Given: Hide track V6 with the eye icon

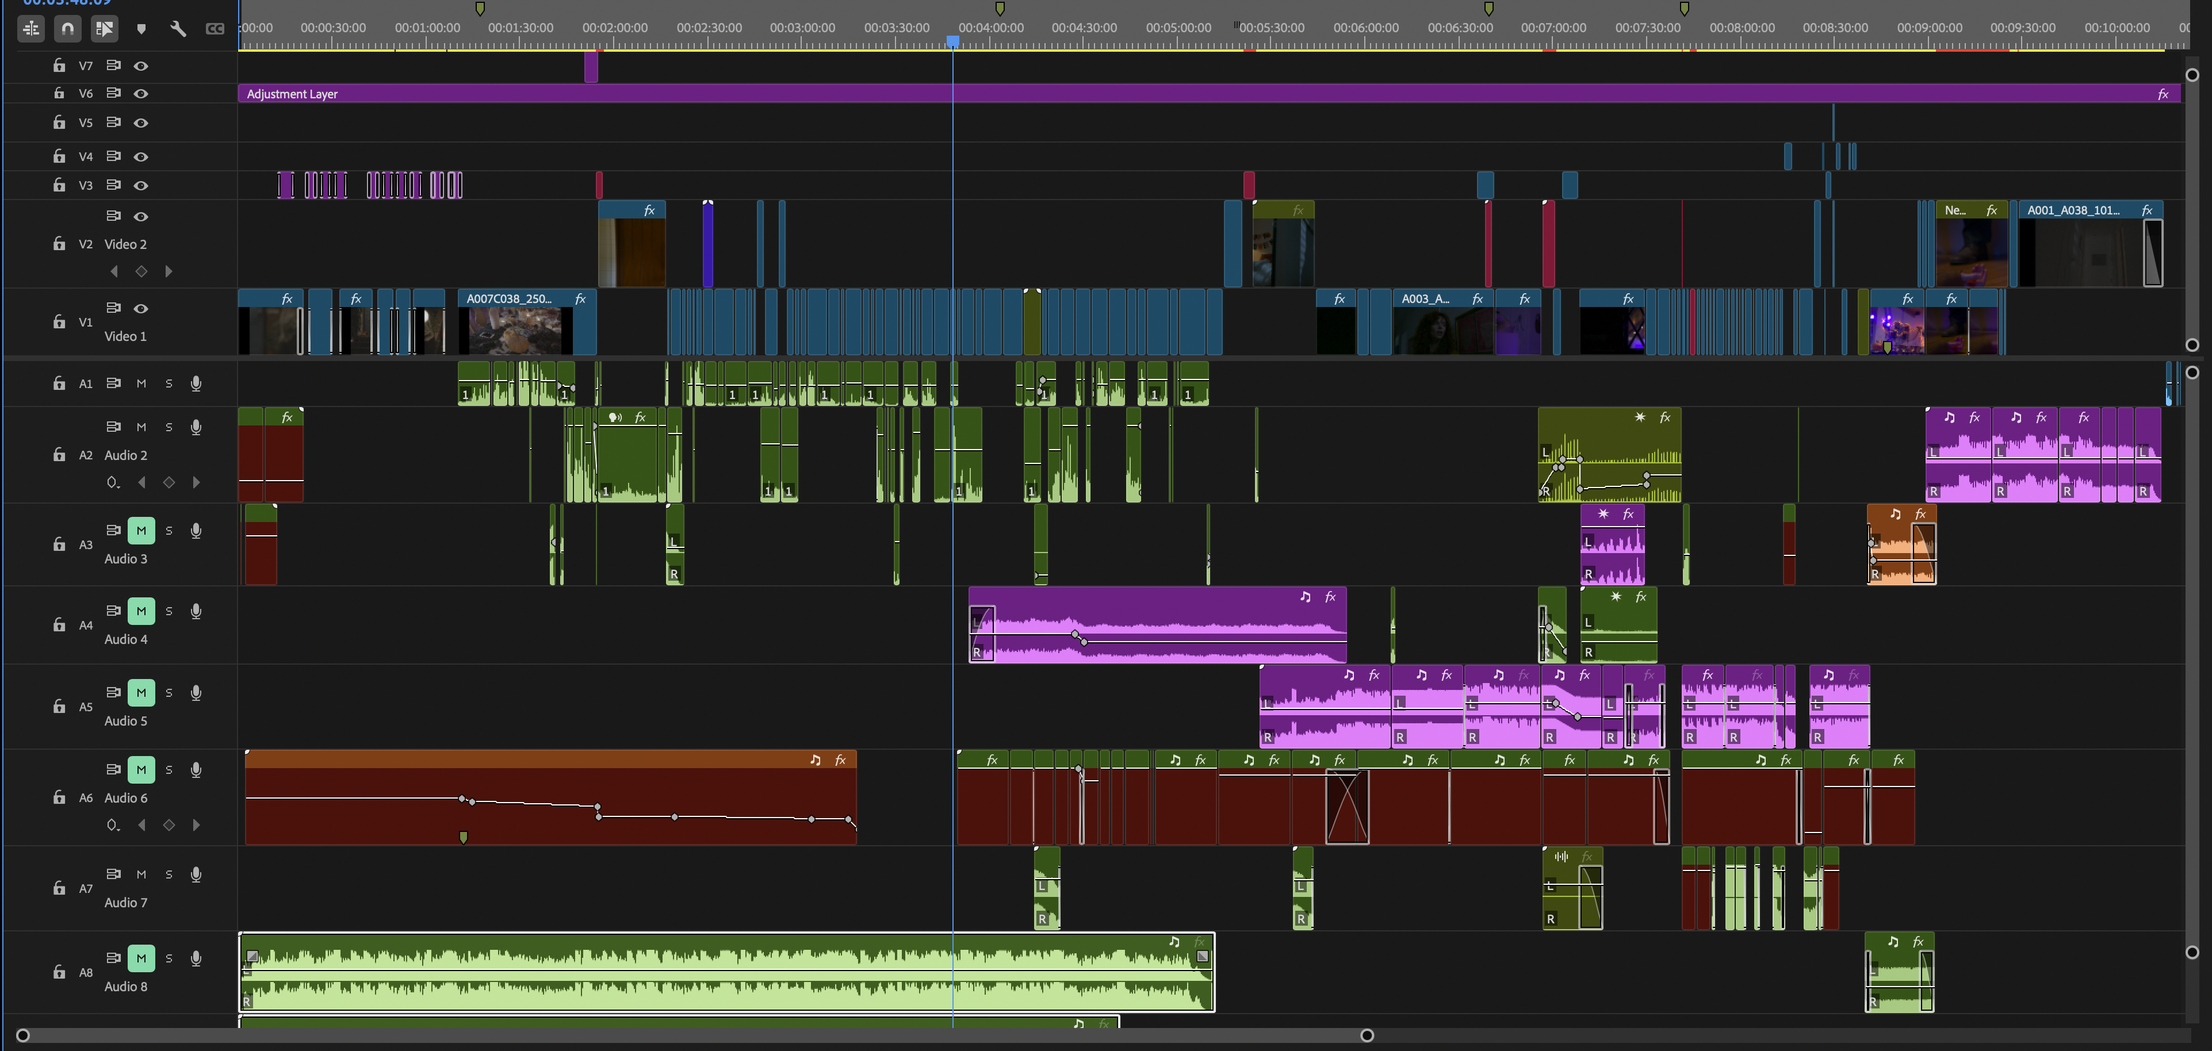Looking at the screenshot, I should (x=141, y=94).
